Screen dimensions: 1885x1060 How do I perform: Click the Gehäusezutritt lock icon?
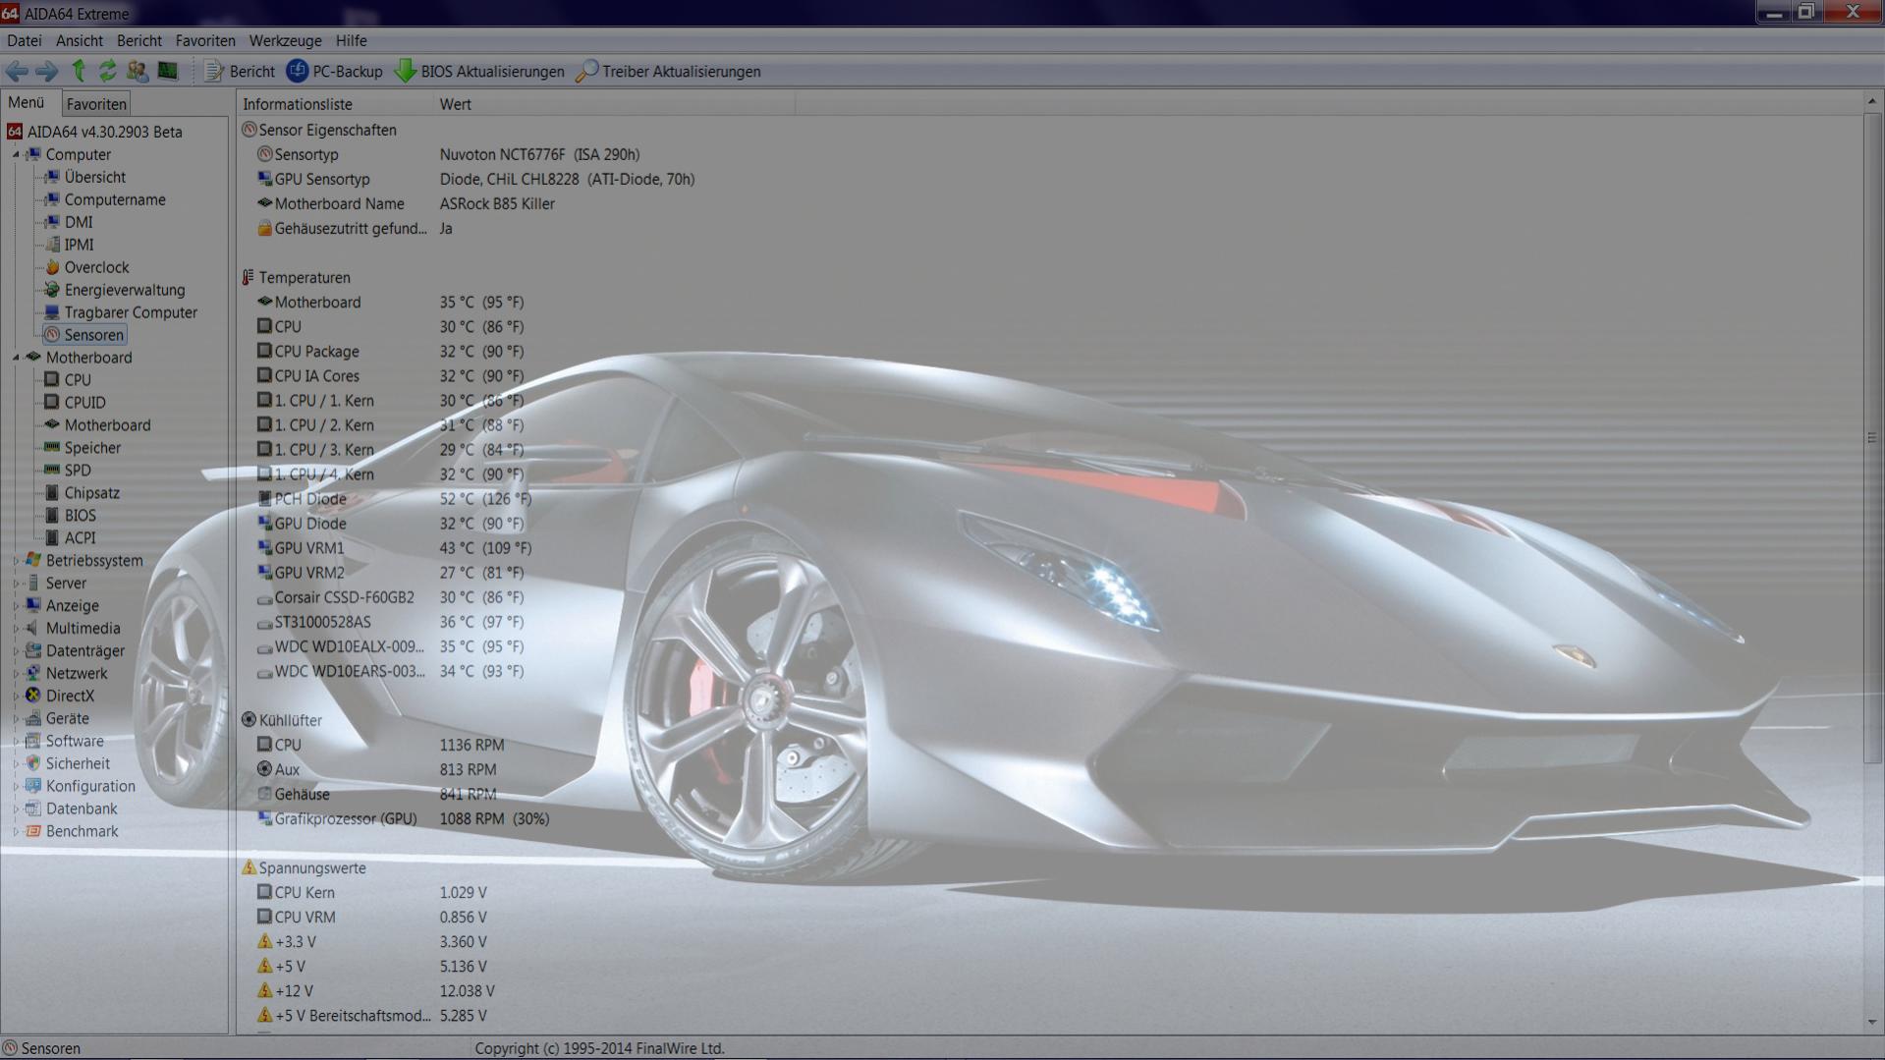[264, 228]
